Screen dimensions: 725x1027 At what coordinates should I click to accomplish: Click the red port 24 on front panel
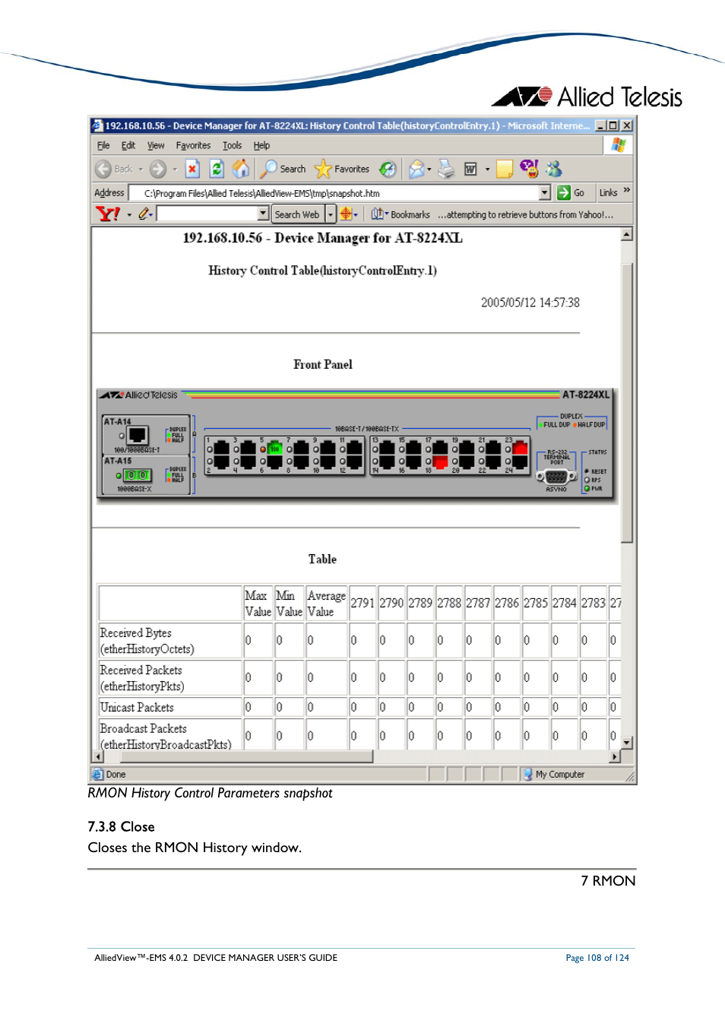click(520, 449)
